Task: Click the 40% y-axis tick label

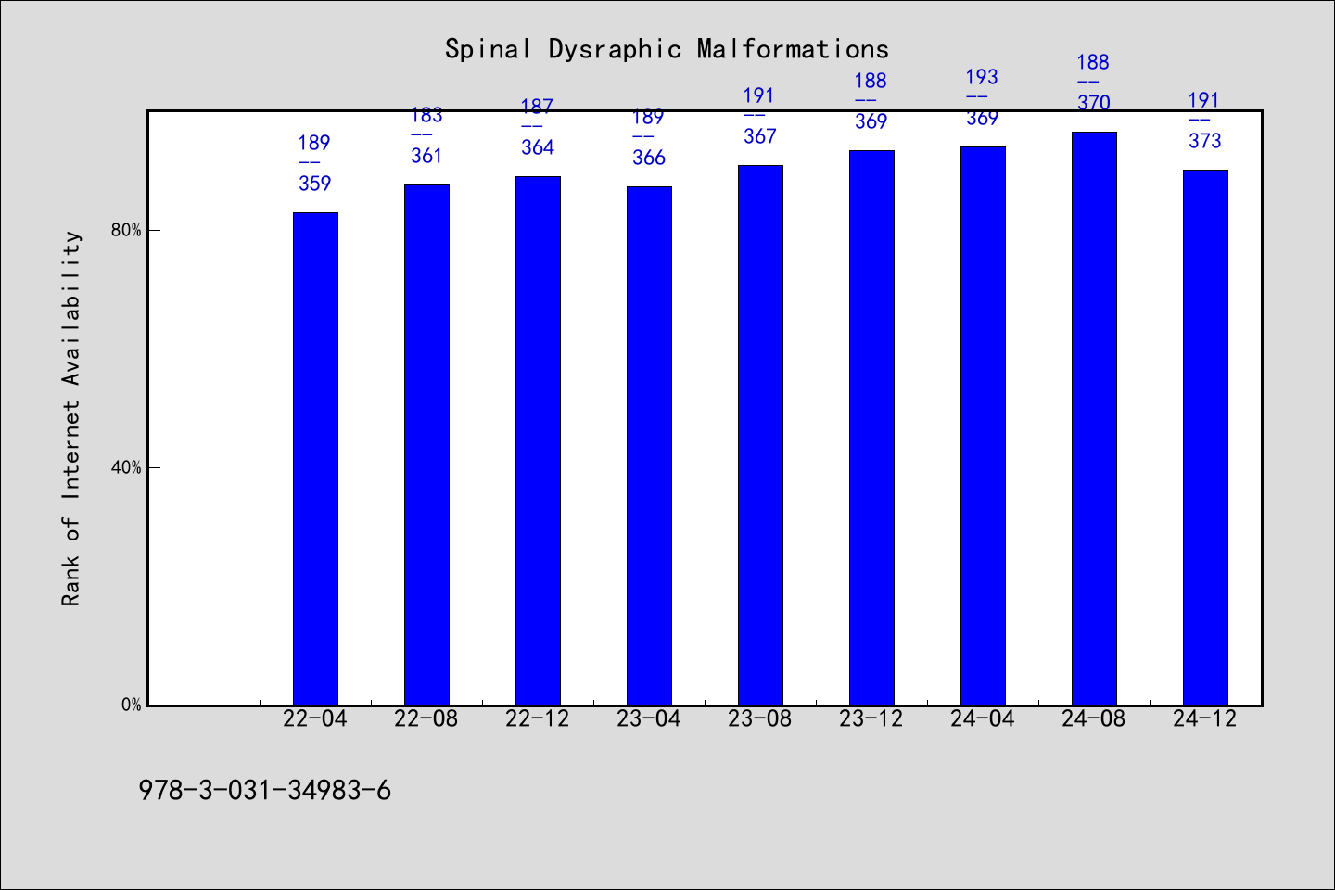Action: coord(126,468)
